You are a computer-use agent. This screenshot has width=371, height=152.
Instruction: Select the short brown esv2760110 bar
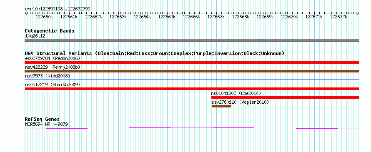[x=221, y=106]
